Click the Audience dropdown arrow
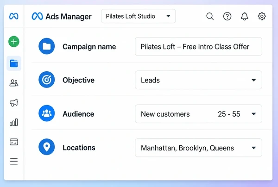 (254, 114)
